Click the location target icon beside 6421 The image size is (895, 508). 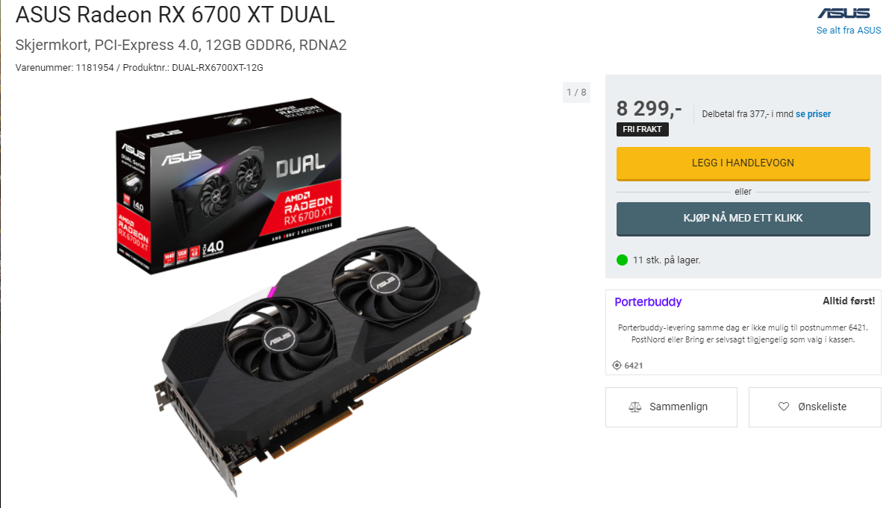click(x=617, y=366)
